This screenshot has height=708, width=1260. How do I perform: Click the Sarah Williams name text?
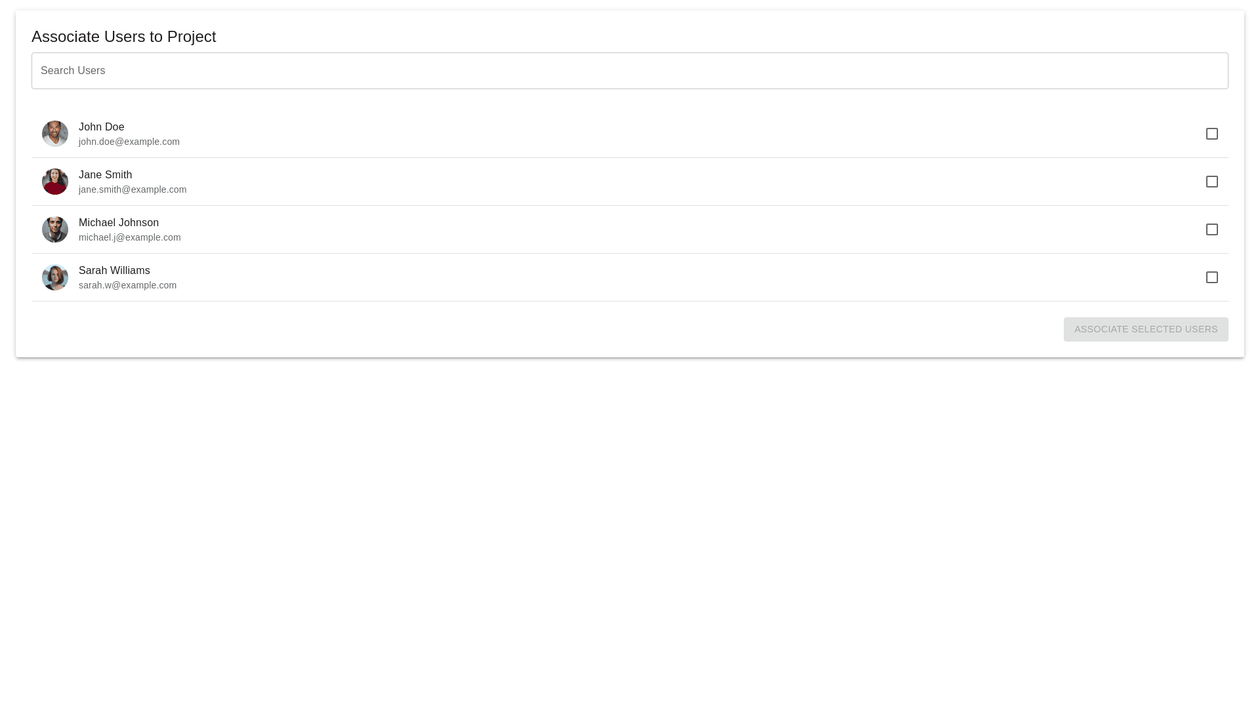(x=114, y=271)
